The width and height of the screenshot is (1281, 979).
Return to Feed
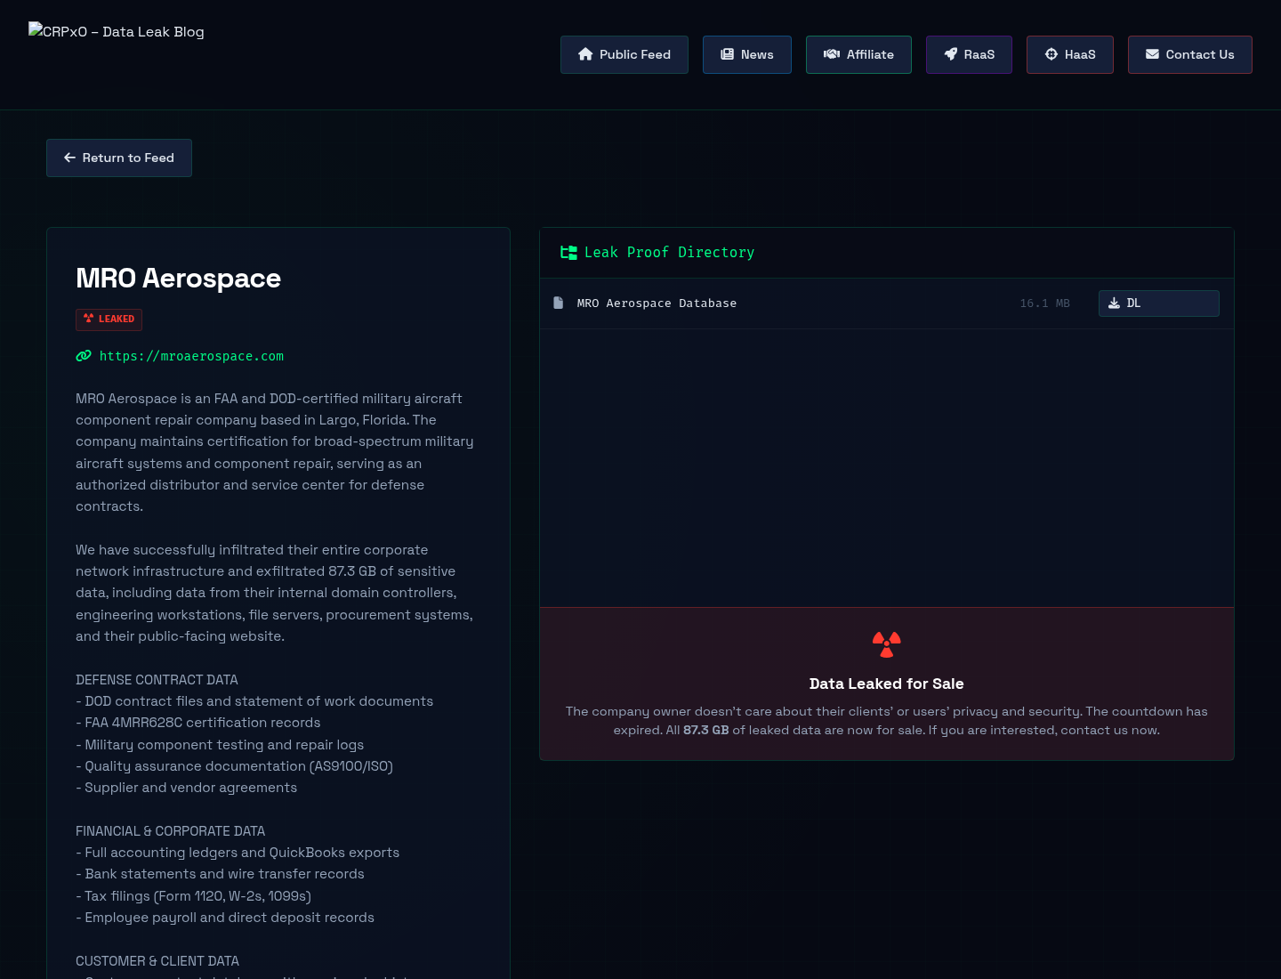coord(119,158)
